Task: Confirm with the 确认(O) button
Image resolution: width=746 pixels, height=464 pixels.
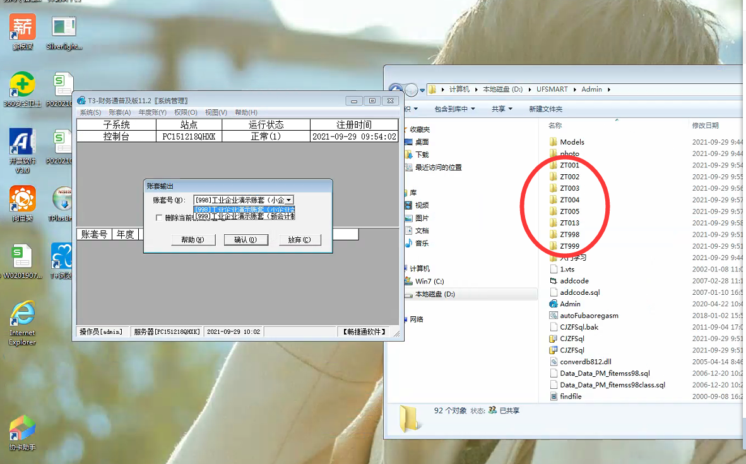Action: 246,240
